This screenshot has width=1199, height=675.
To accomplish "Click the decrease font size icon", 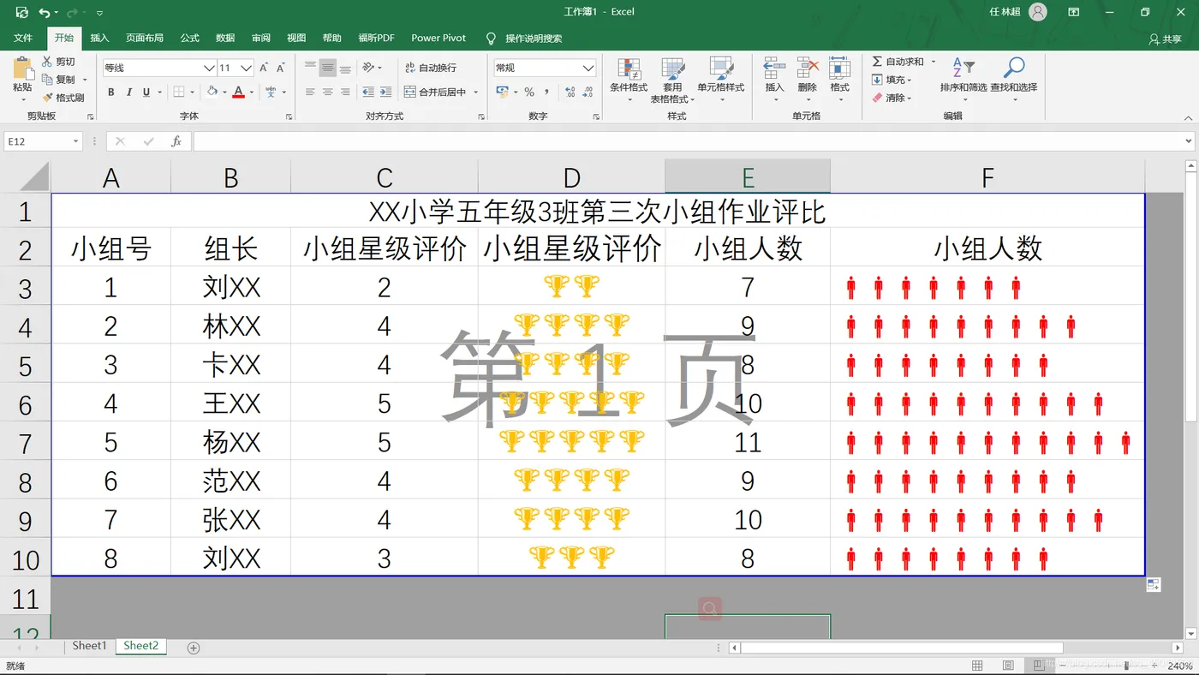I will click(282, 68).
